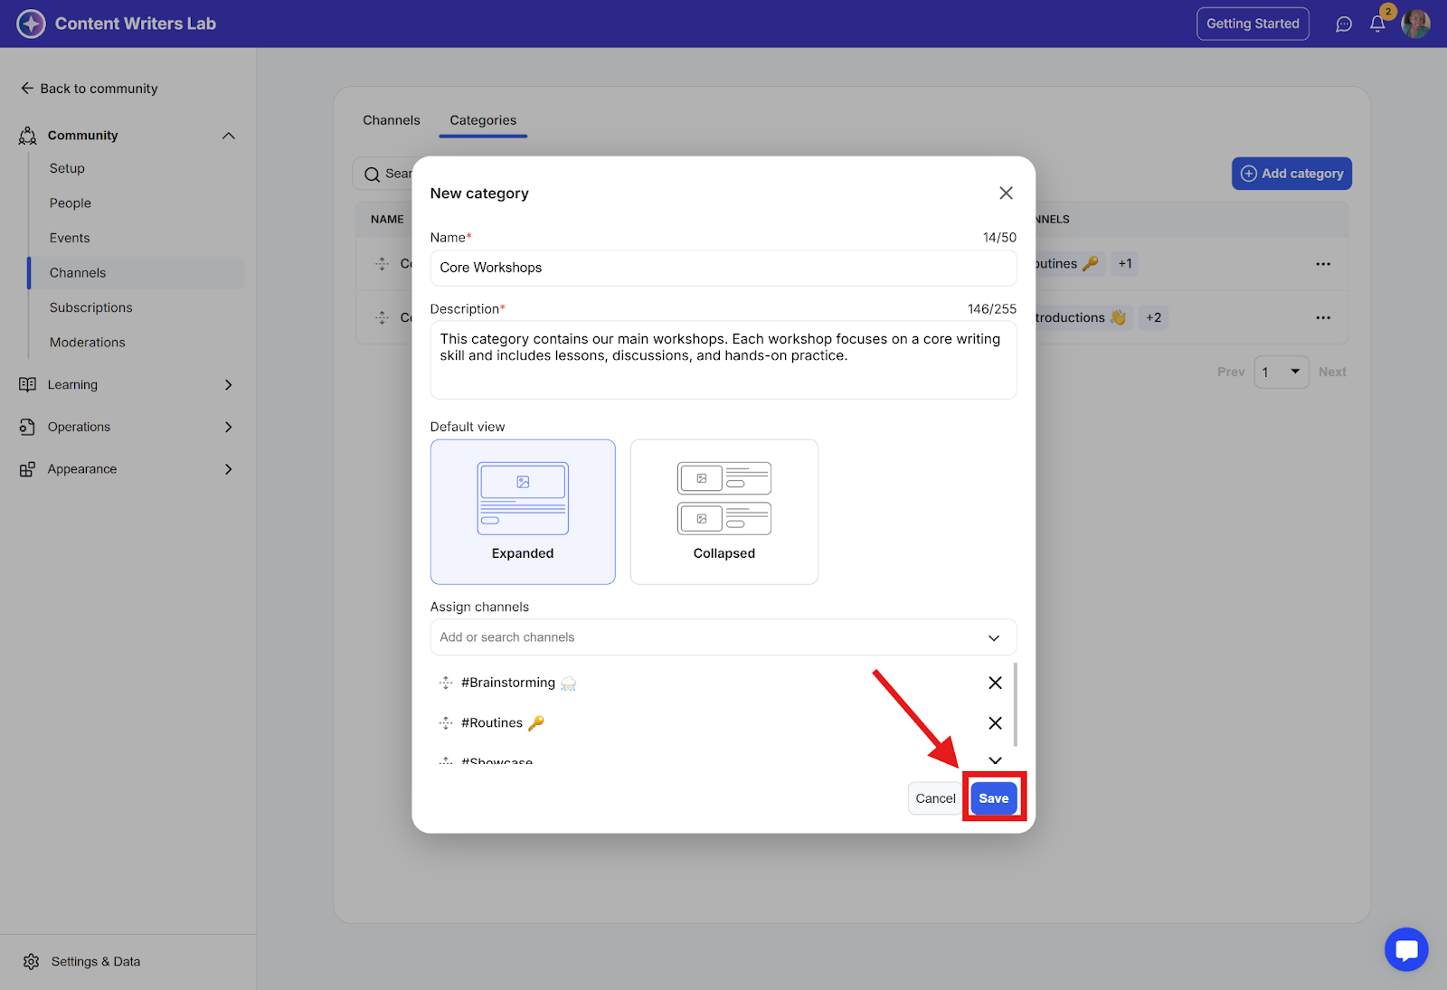Remove the #Routines channel from the list
The image size is (1447, 990).
coord(995,723)
